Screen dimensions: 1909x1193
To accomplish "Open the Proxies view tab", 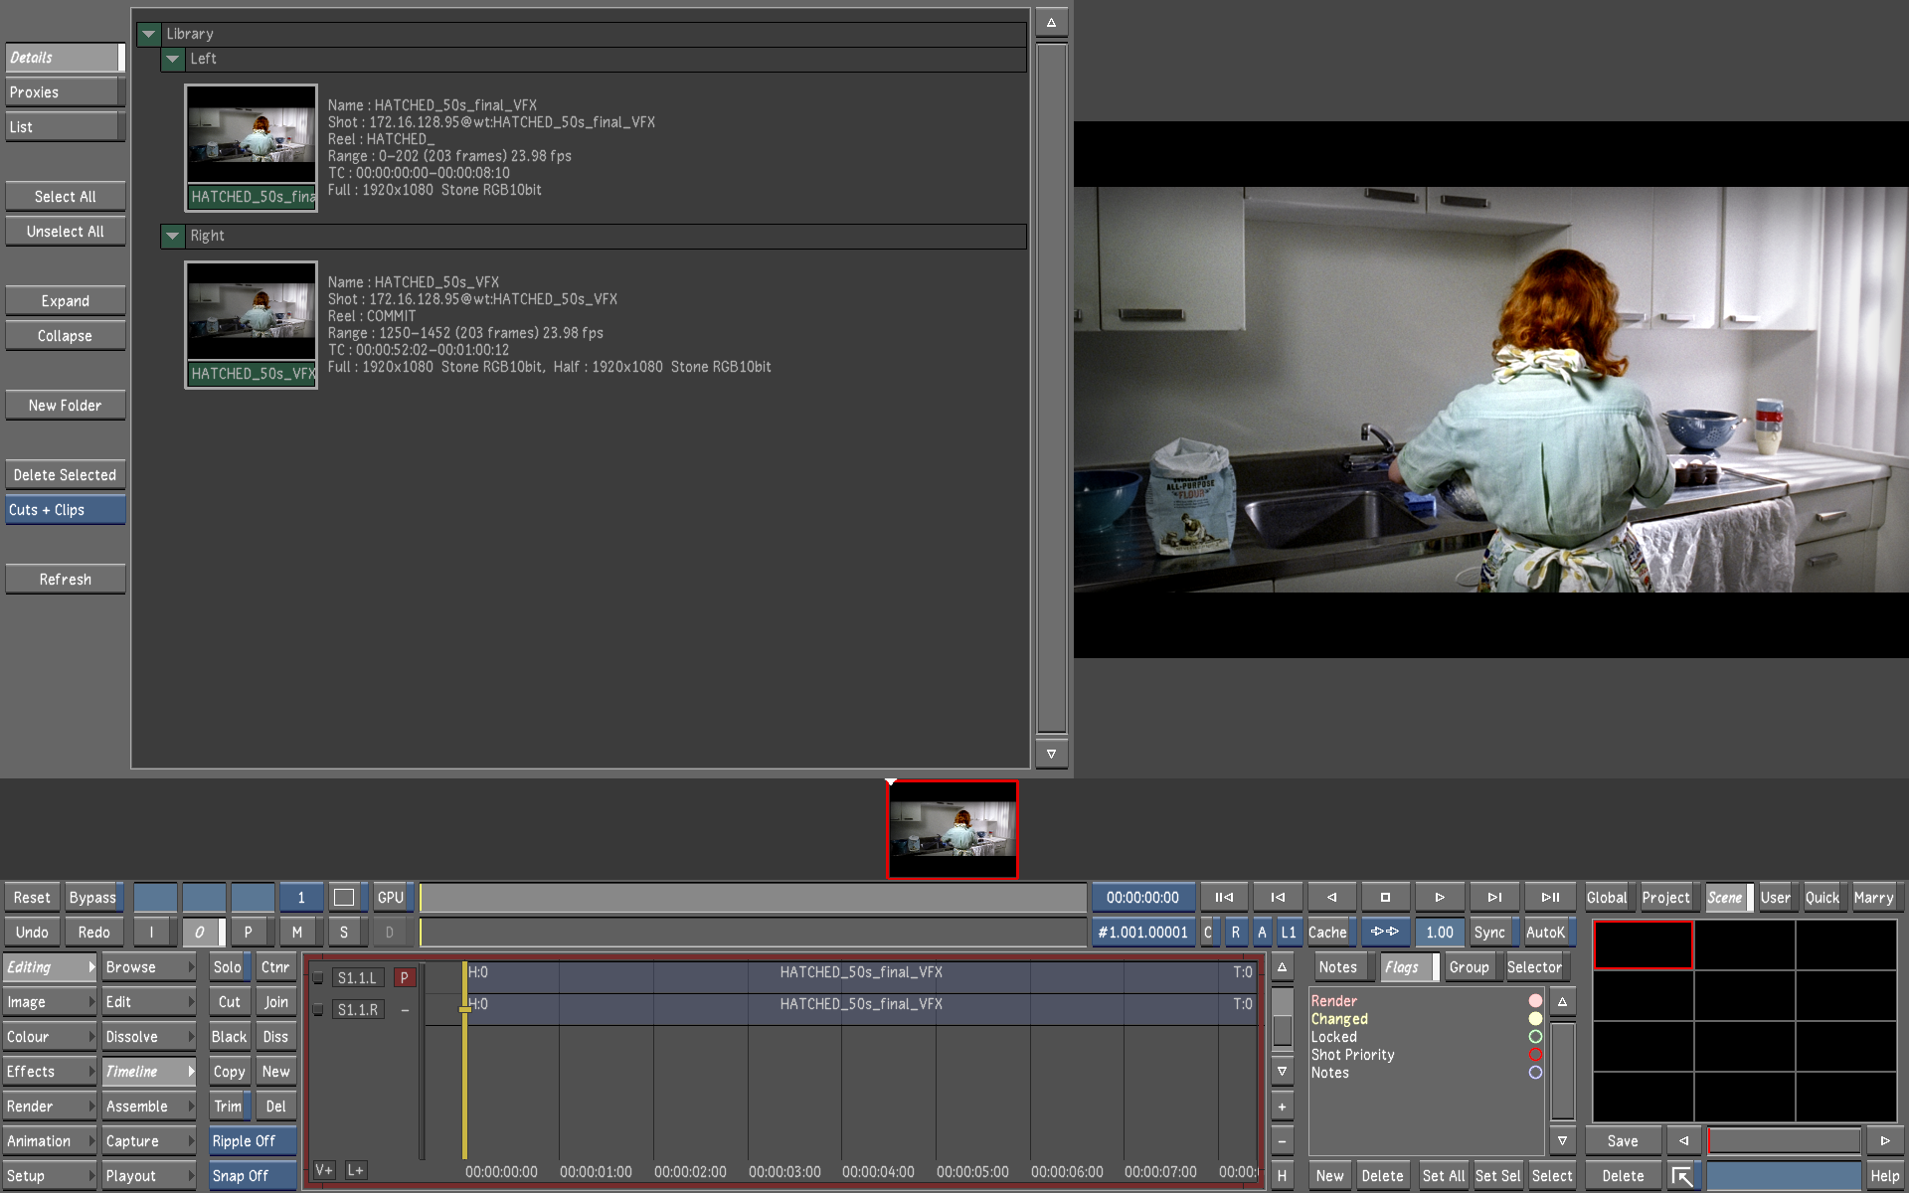I will pyautogui.click(x=62, y=92).
